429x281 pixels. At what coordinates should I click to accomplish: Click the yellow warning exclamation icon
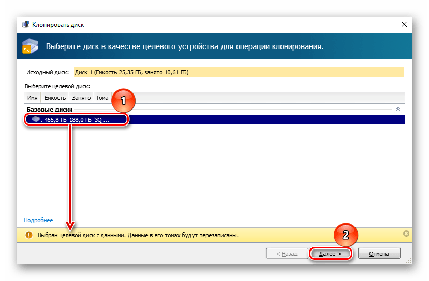[x=29, y=235]
